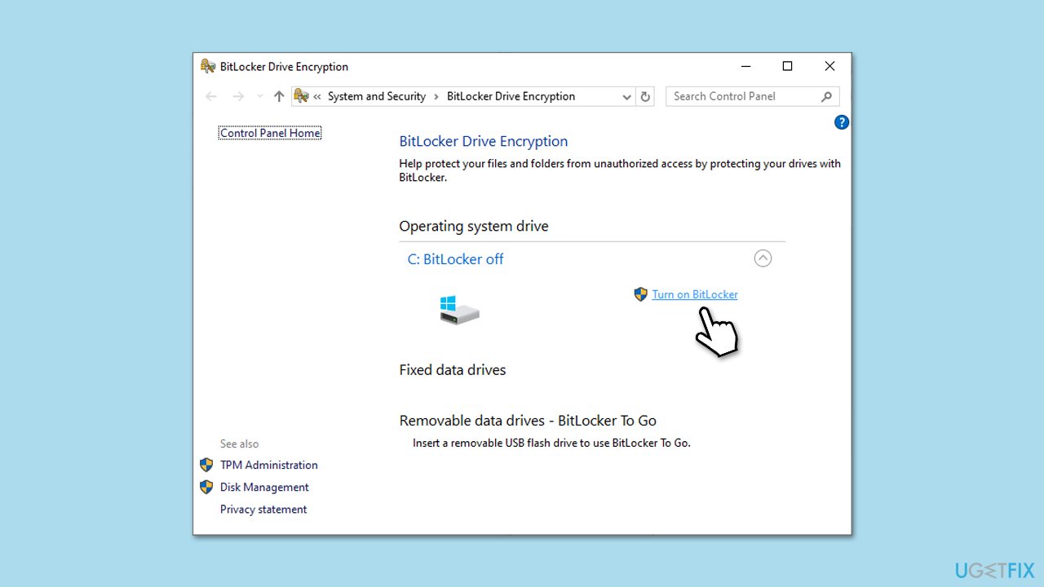This screenshot has width=1044, height=587.
Task: View the Privacy statement
Action: tap(263, 509)
